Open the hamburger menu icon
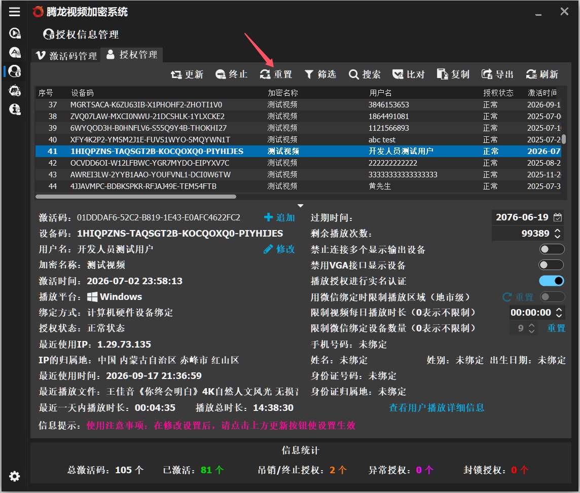580x493 pixels. pyautogui.click(x=14, y=12)
